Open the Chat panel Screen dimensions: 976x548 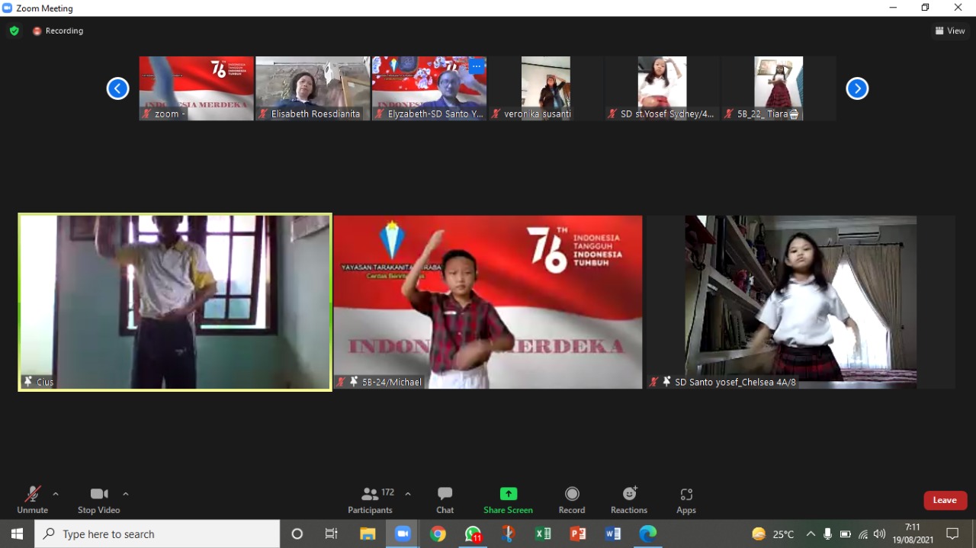coord(445,499)
